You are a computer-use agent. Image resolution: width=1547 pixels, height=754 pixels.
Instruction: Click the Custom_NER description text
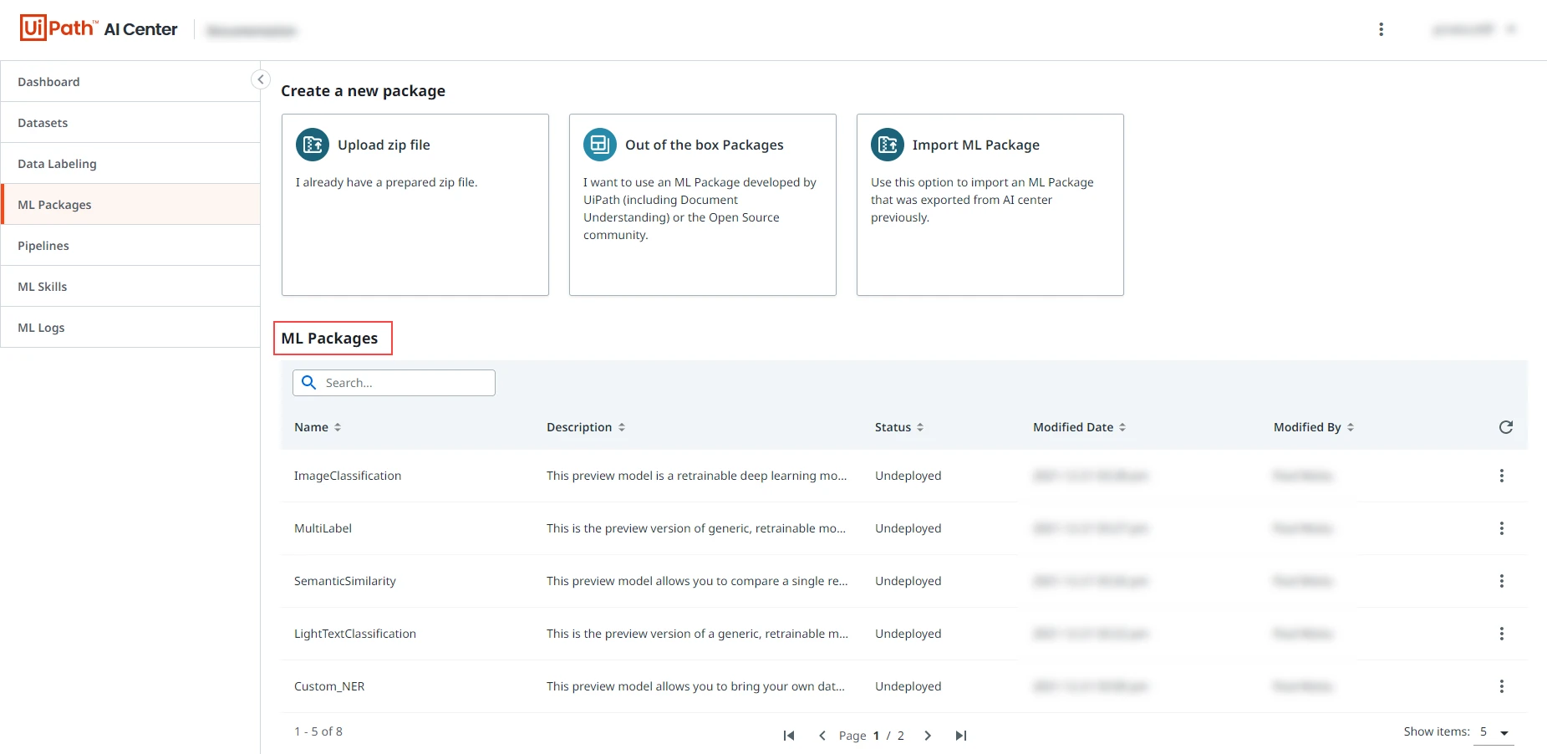click(x=695, y=686)
